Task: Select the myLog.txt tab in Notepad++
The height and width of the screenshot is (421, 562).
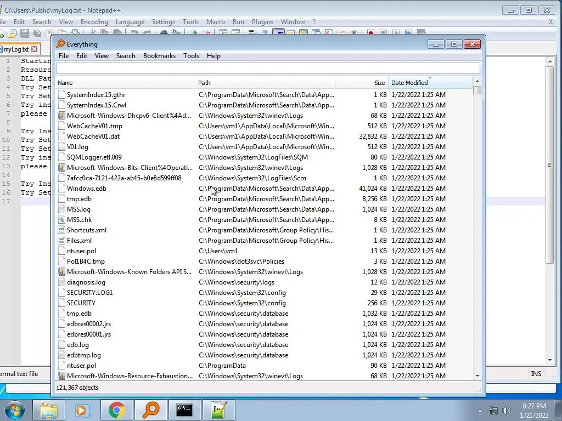Action: point(16,49)
